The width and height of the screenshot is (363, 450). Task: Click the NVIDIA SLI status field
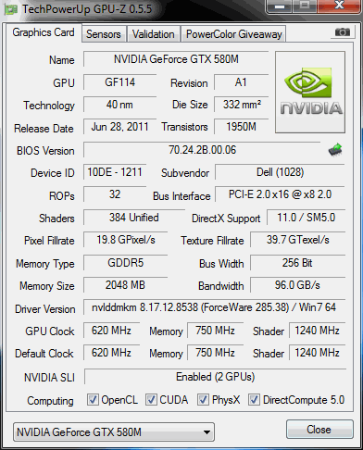click(x=215, y=377)
